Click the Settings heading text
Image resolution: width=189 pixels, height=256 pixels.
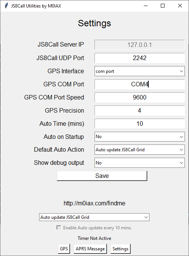[x=94, y=23]
